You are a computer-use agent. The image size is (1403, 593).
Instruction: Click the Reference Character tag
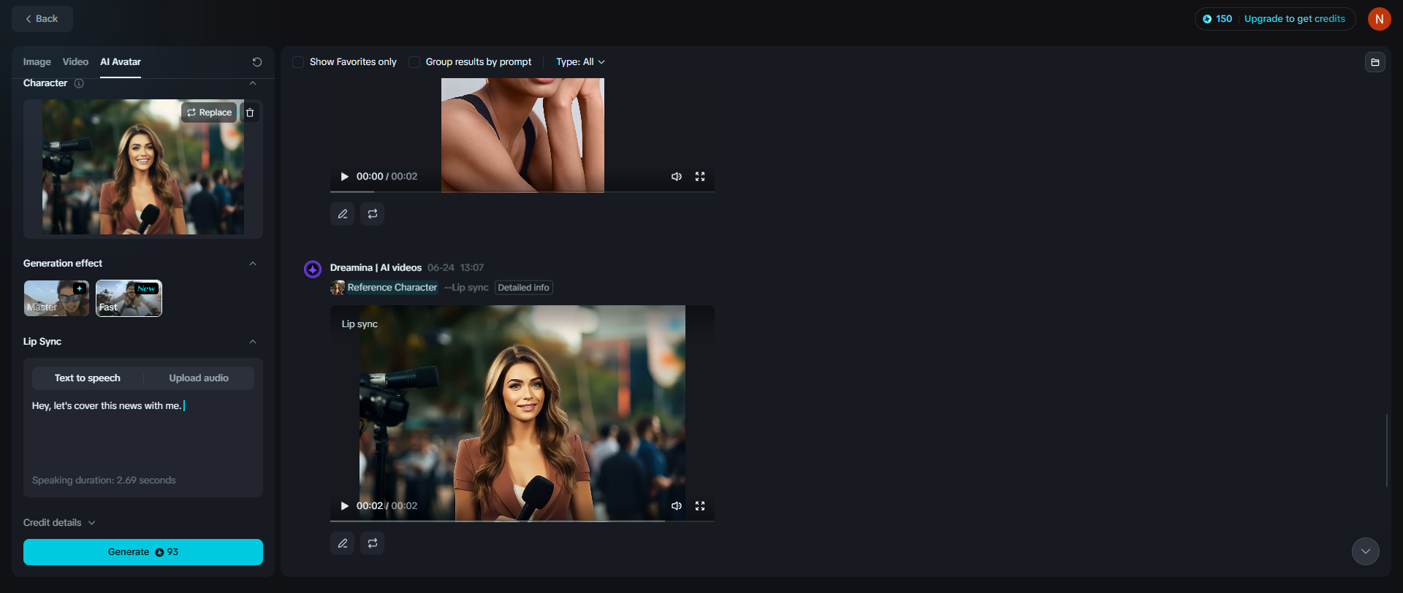click(384, 288)
